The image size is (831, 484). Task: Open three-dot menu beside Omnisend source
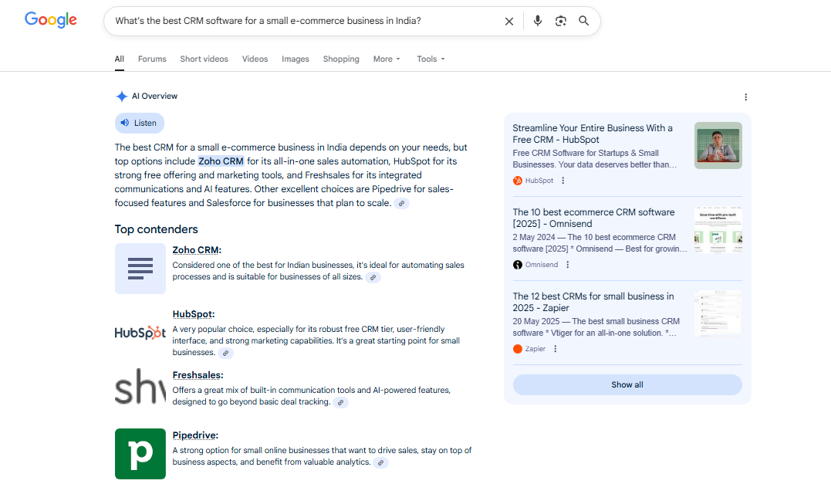pos(568,265)
